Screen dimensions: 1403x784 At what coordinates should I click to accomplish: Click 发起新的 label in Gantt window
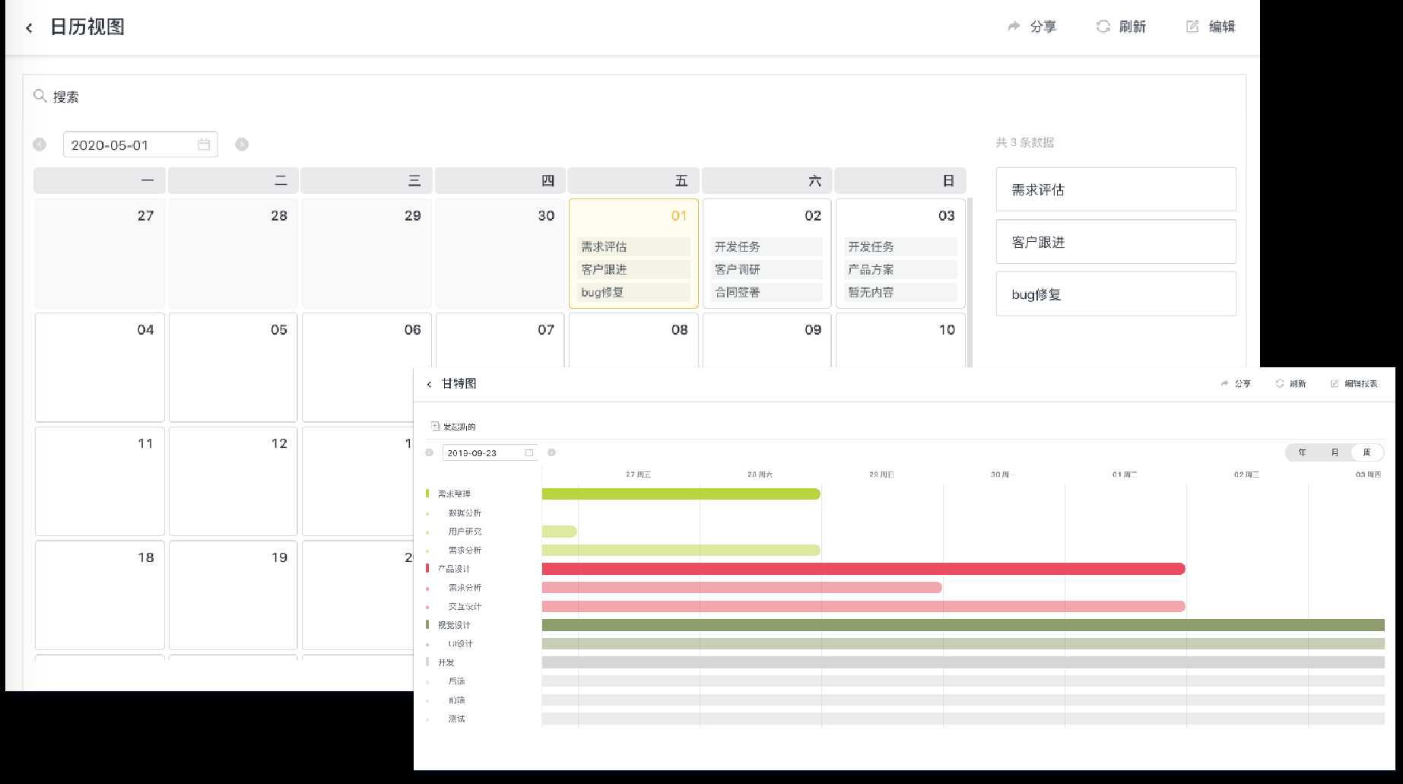[x=459, y=427]
